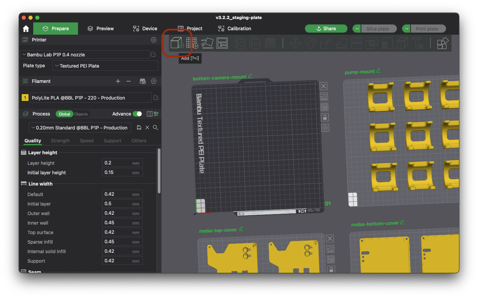Click the Arrange all objects icon

tap(222, 43)
